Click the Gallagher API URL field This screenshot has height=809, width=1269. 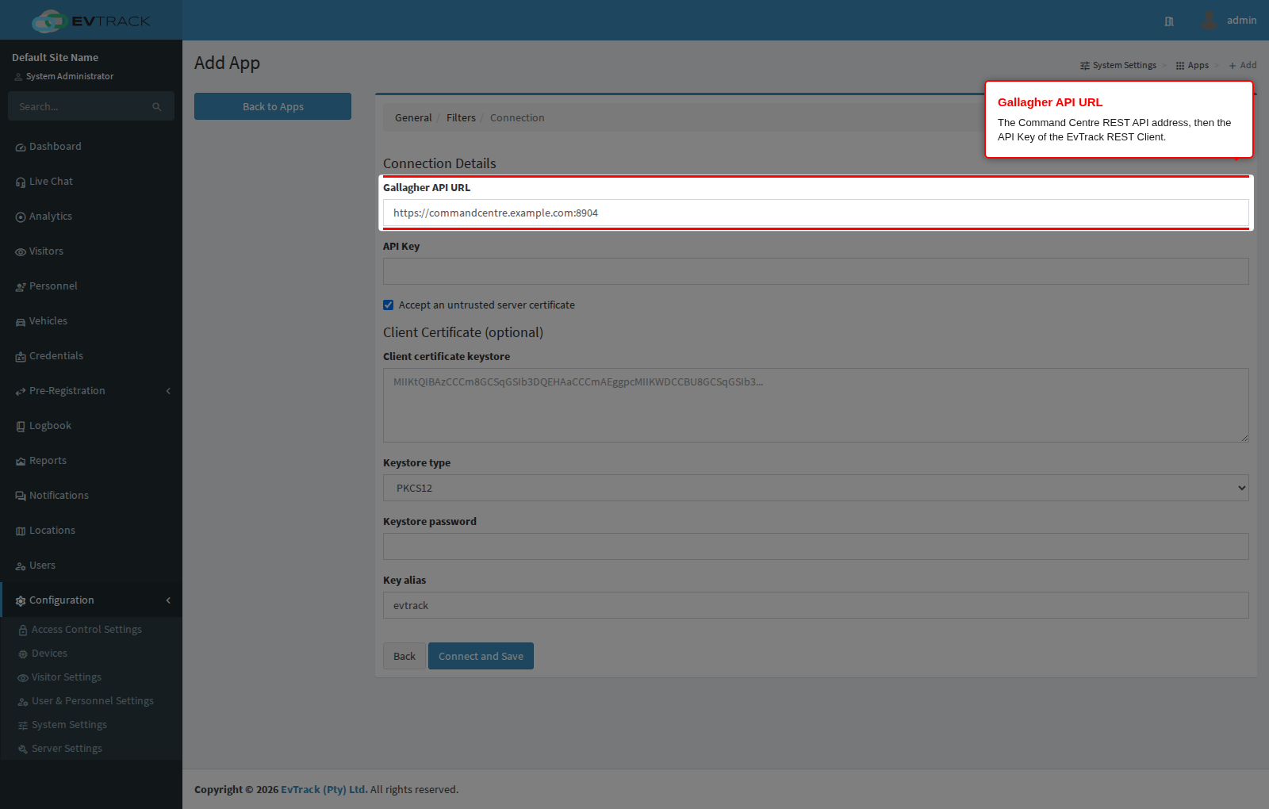tap(815, 213)
